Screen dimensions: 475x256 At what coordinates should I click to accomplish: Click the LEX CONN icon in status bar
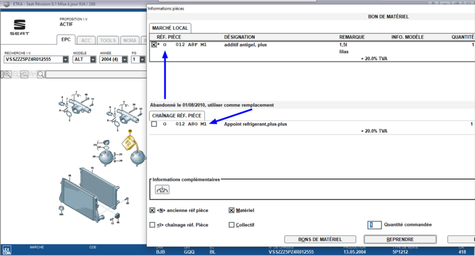tap(6, 250)
